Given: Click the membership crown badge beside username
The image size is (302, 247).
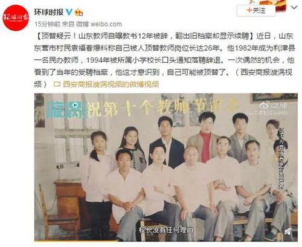Looking at the screenshot, I should pyautogui.click(x=79, y=13).
